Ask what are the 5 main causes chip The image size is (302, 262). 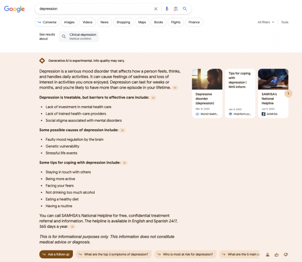point(240,254)
